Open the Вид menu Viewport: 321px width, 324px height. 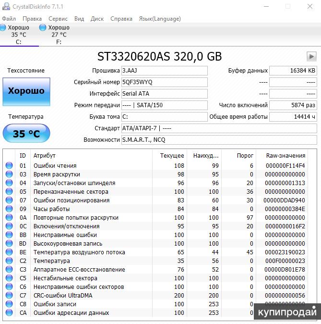click(79, 19)
